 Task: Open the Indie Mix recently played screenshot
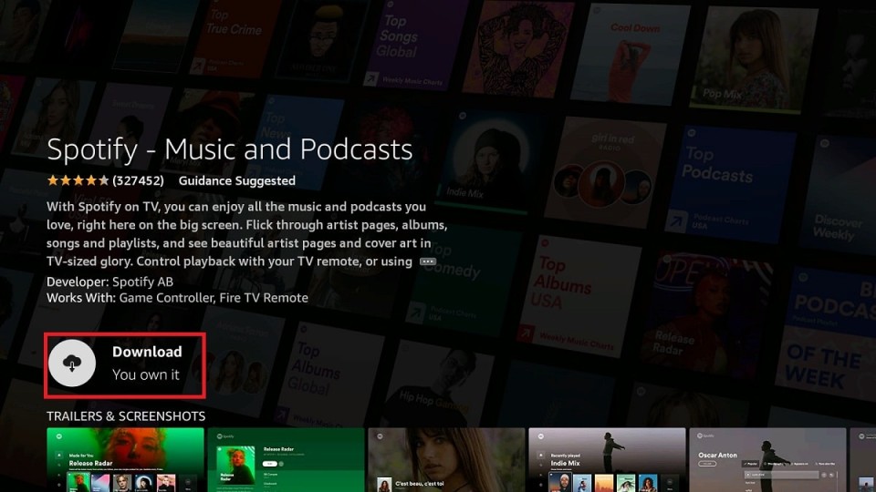point(607,459)
